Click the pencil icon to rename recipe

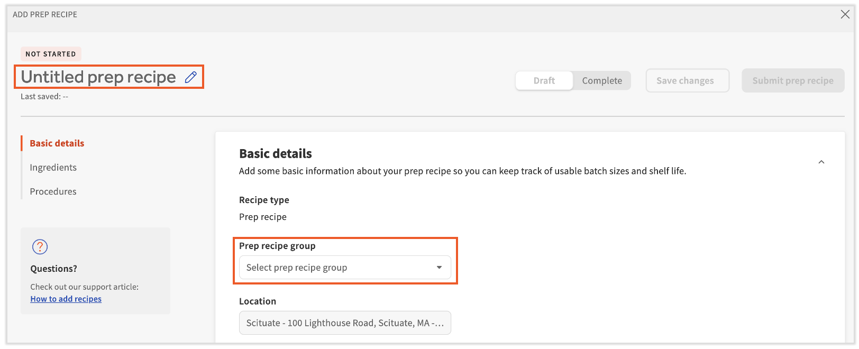[x=191, y=77]
